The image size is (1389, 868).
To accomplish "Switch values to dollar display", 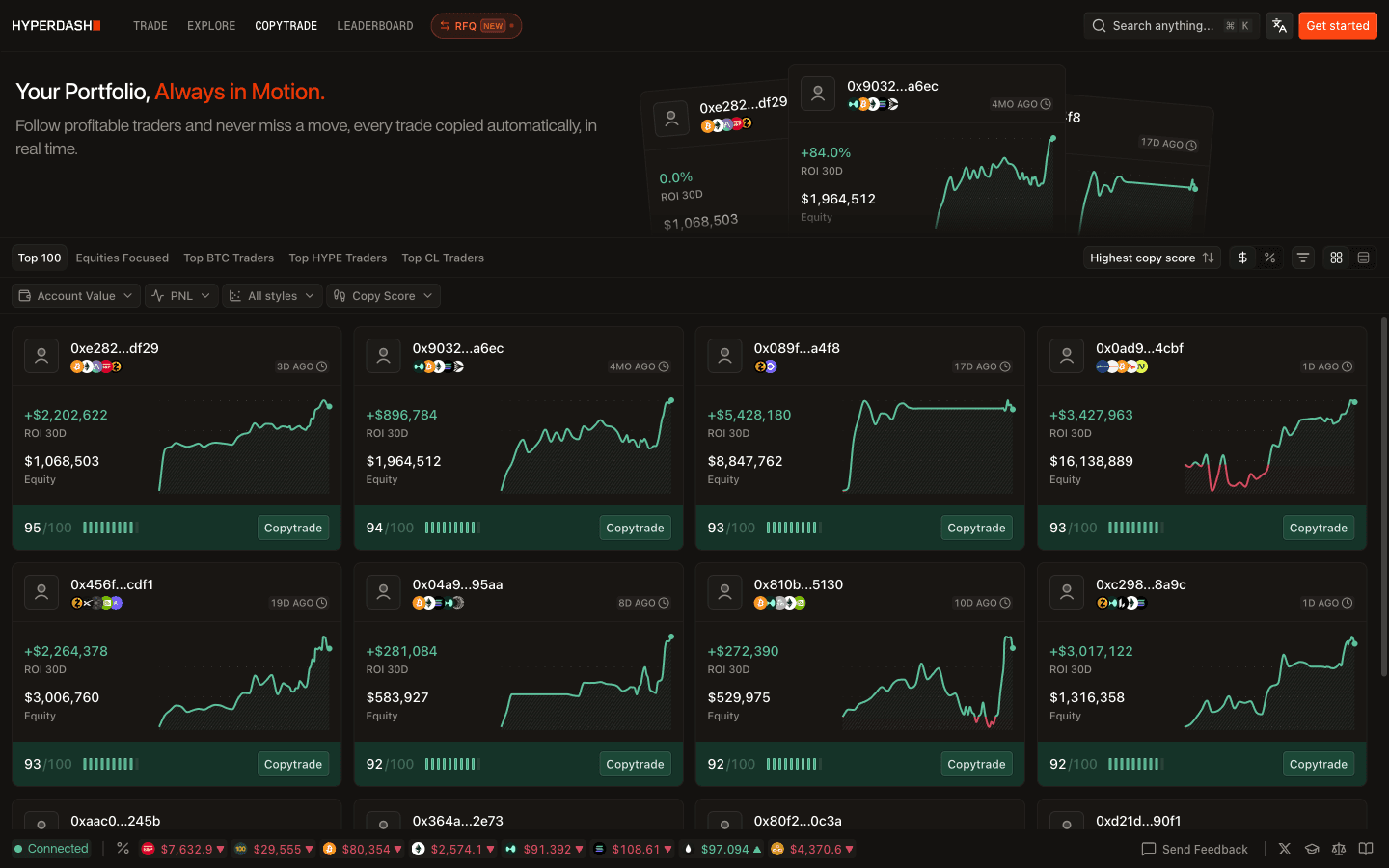I will coord(1242,258).
